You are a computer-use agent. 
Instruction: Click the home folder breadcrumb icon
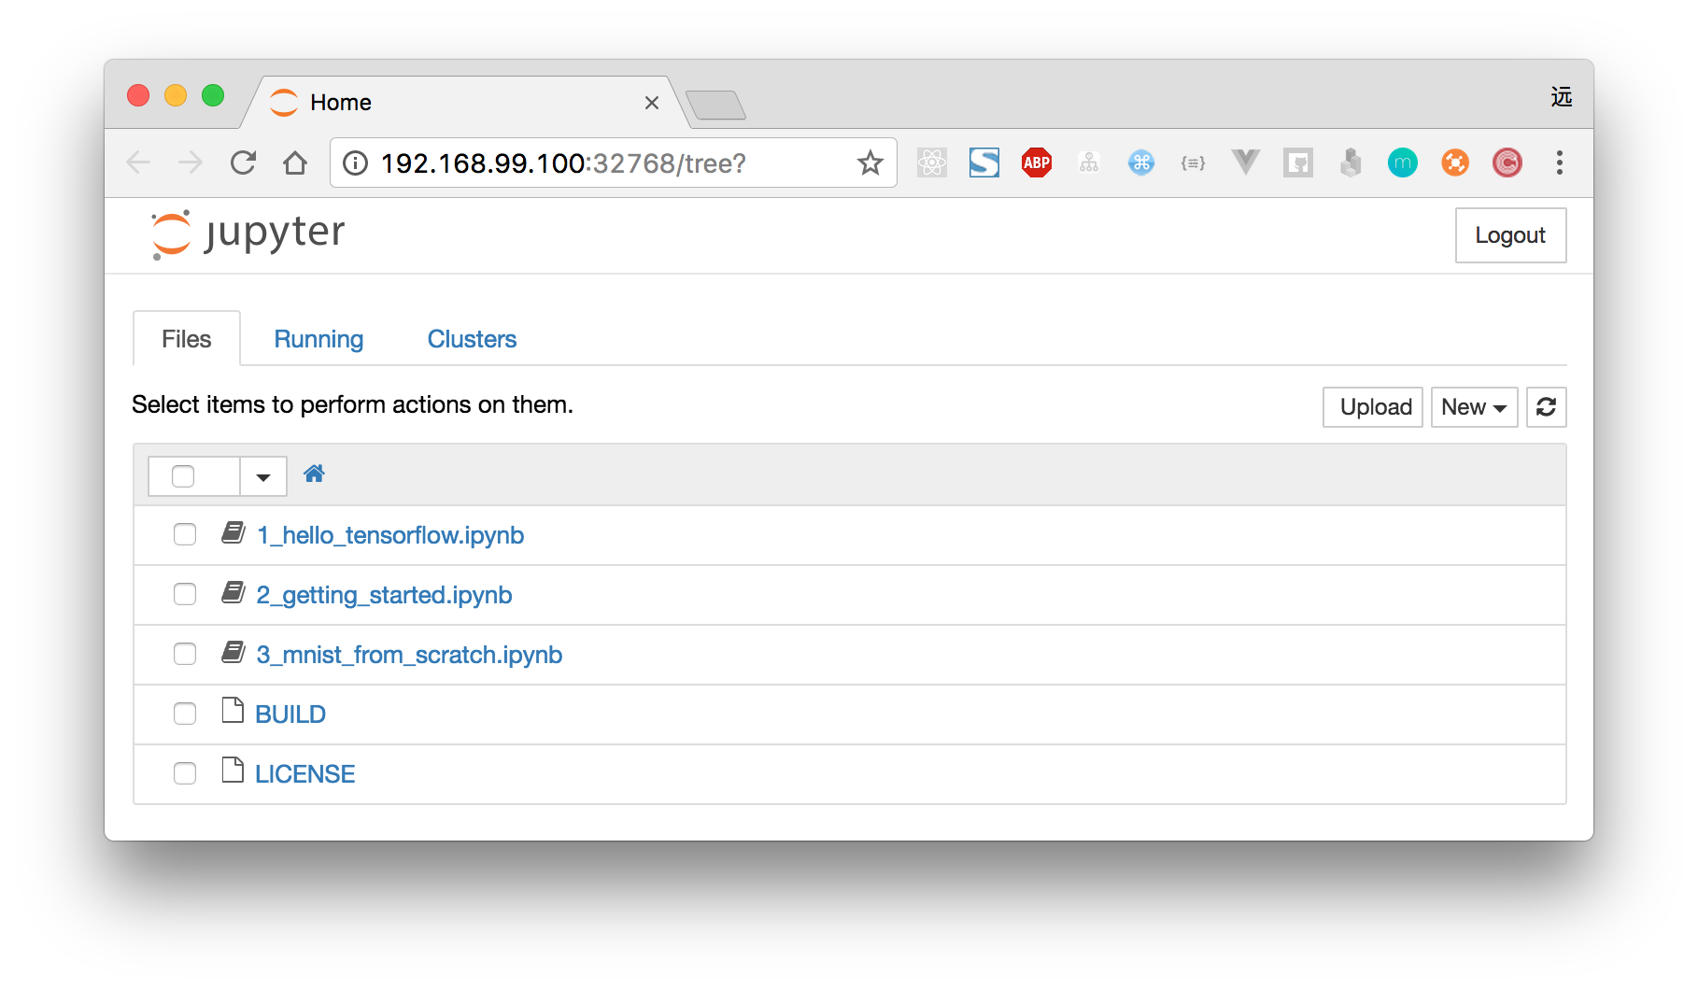pos(314,474)
